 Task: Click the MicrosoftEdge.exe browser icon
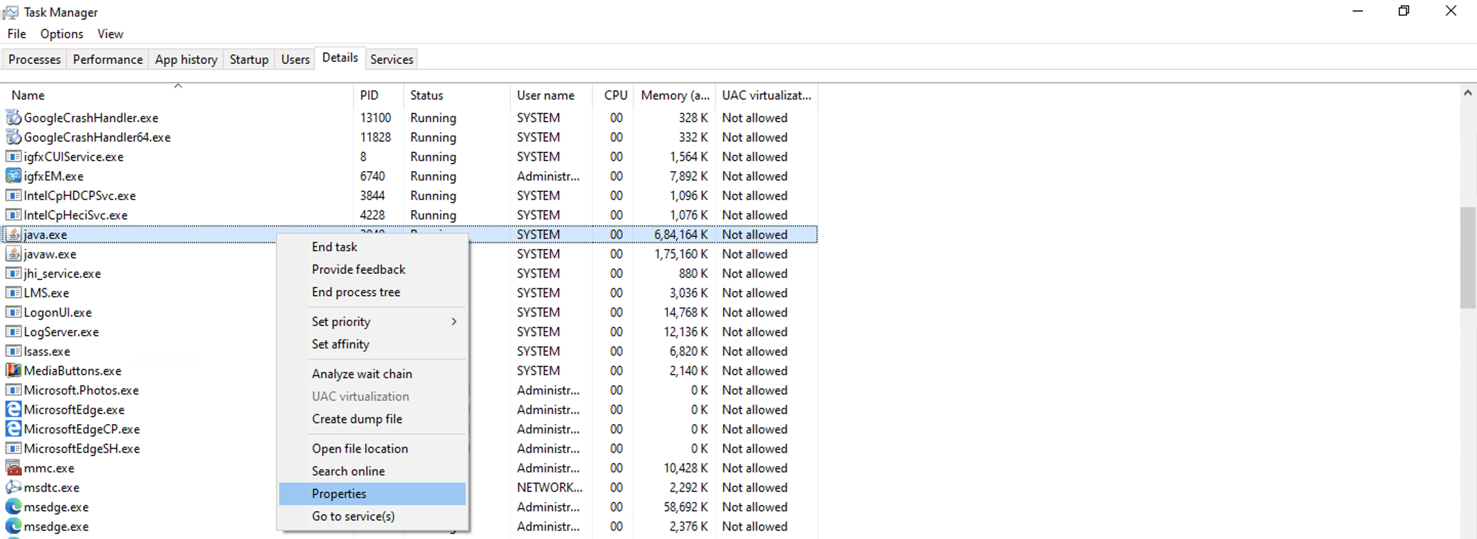coord(13,410)
